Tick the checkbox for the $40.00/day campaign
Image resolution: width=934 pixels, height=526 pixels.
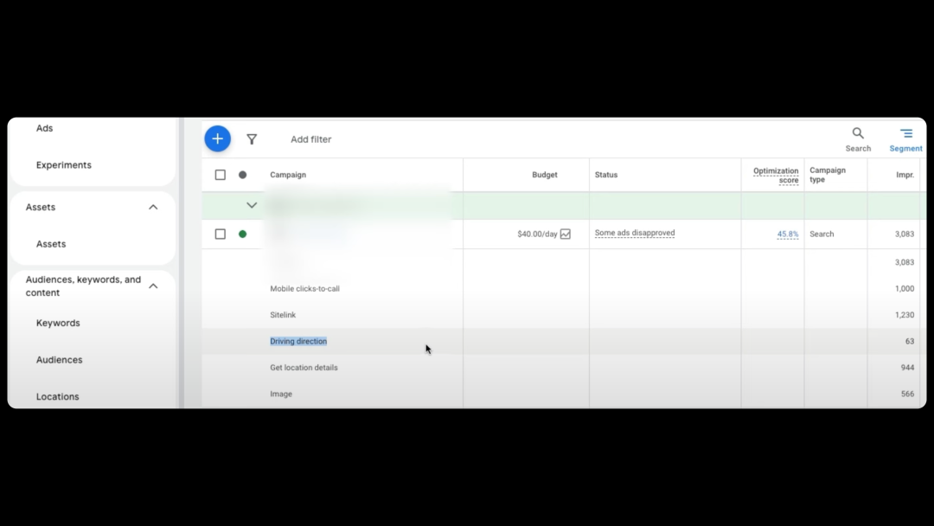pyautogui.click(x=221, y=234)
